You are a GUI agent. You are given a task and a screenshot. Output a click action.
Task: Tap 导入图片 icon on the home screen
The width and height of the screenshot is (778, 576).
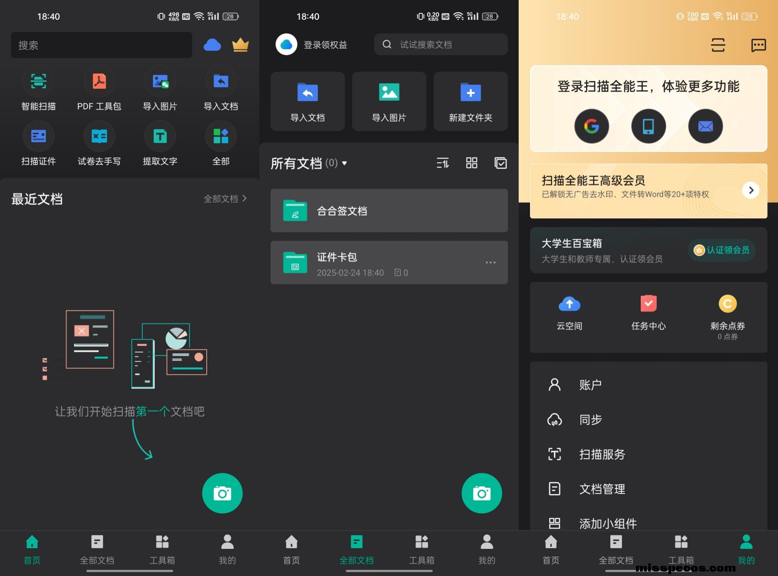pyautogui.click(x=160, y=81)
